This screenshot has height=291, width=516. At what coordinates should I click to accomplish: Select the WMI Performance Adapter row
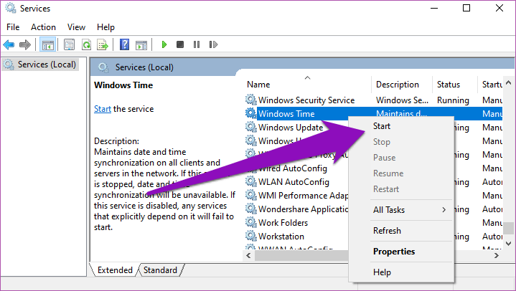coord(296,196)
